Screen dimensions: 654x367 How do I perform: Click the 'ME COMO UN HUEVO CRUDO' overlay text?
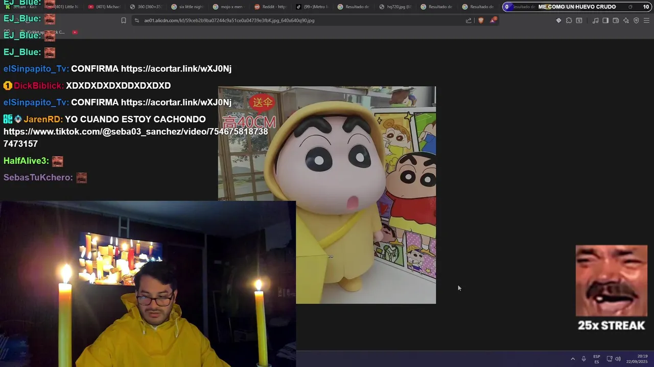(577, 7)
